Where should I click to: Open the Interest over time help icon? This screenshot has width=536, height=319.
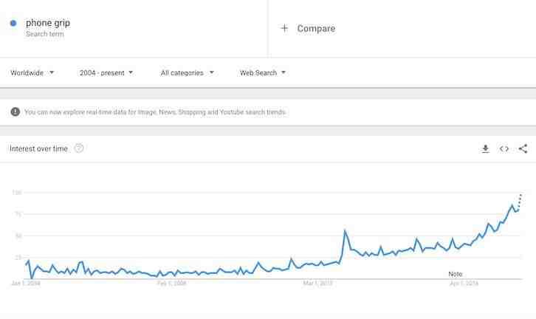click(79, 148)
